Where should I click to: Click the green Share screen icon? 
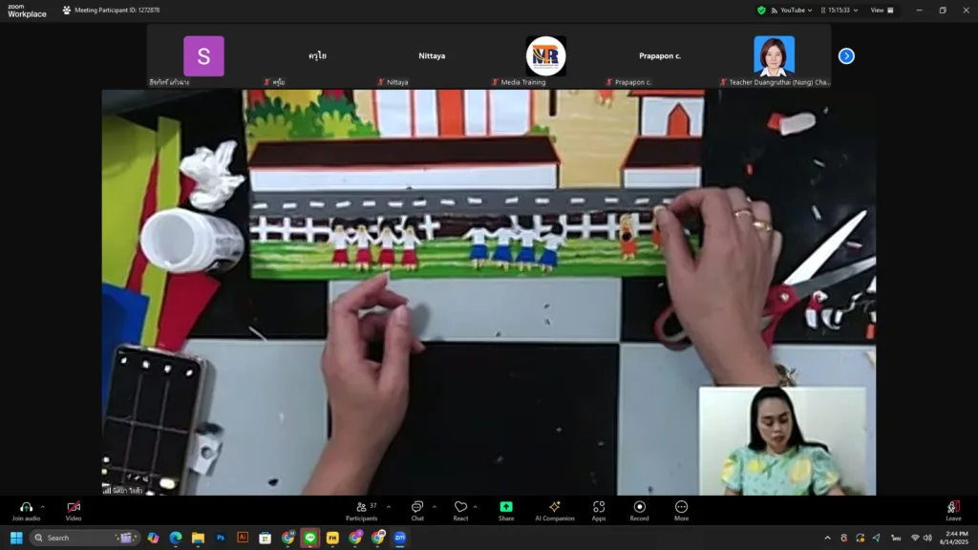tap(506, 507)
